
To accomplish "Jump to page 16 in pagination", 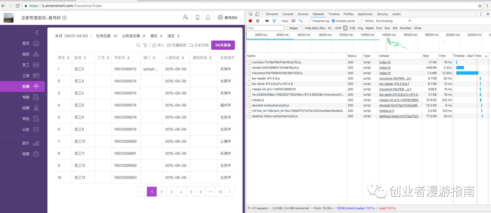I will [220, 192].
